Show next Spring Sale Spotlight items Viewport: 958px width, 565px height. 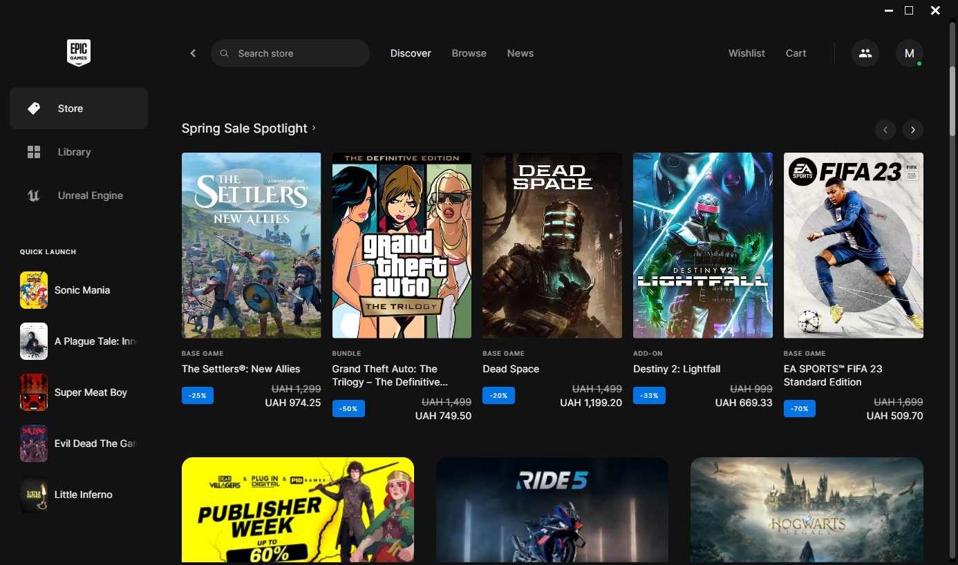[x=913, y=129]
